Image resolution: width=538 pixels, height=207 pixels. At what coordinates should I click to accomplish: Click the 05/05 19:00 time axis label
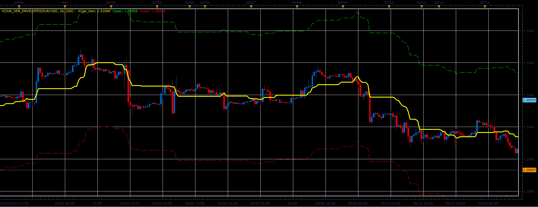pyautogui.click(x=195, y=203)
